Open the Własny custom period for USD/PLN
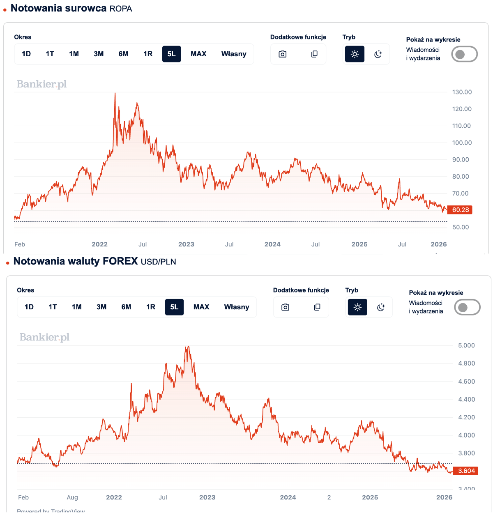Screen dimensions: 493x520 click(x=237, y=307)
